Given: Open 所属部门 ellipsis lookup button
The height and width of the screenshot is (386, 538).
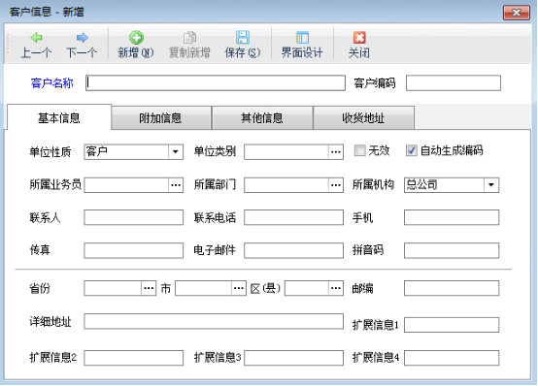Looking at the screenshot, I should (x=336, y=185).
